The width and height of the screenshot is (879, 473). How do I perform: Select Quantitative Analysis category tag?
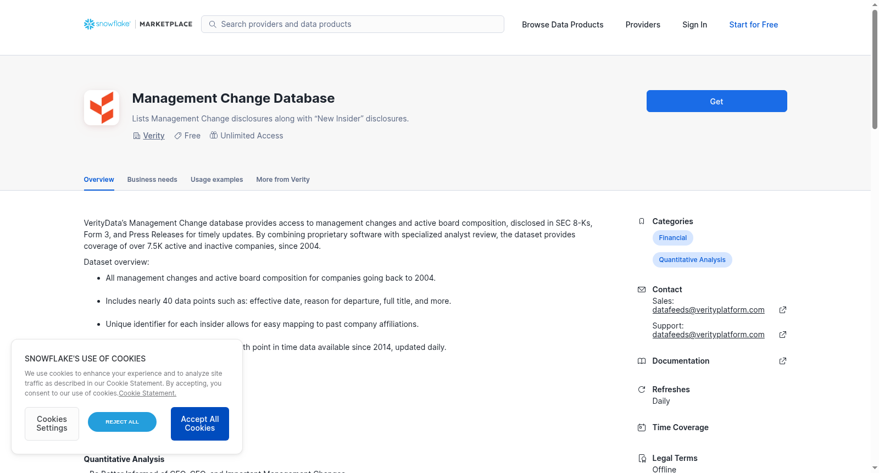[x=692, y=260]
